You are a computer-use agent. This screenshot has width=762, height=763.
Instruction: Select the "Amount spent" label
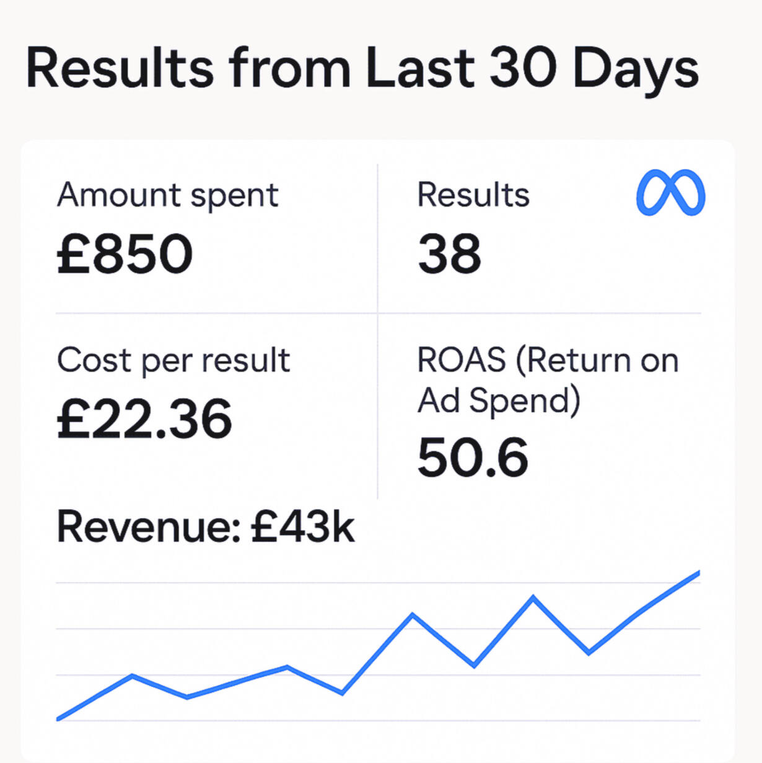point(168,195)
